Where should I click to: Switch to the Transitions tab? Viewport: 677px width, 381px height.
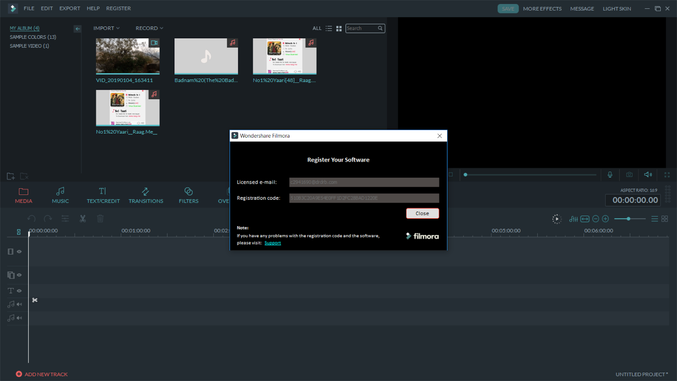click(146, 195)
